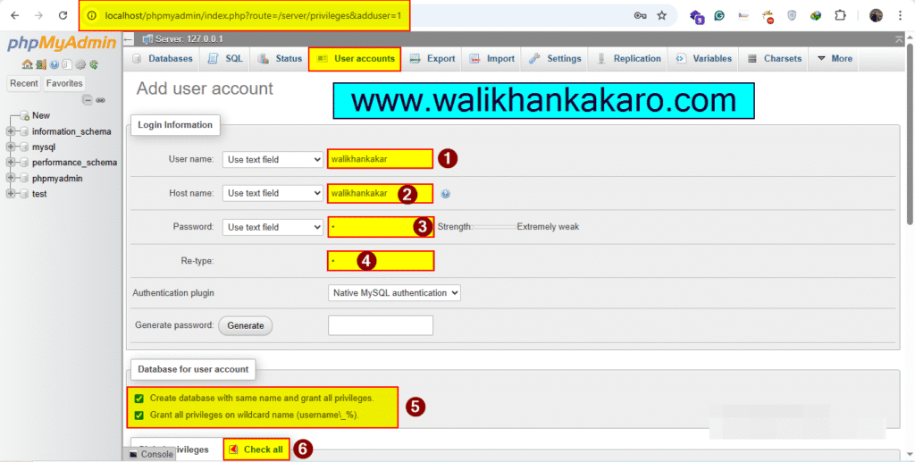Click the host name help icon
Viewport: 915px width, 462px height.
point(445,194)
